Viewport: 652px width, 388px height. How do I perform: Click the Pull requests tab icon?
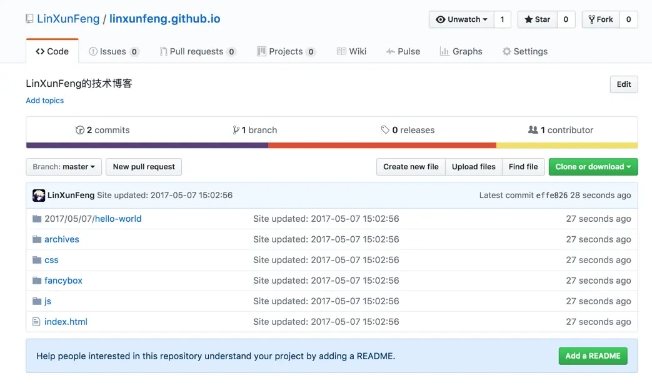click(163, 51)
